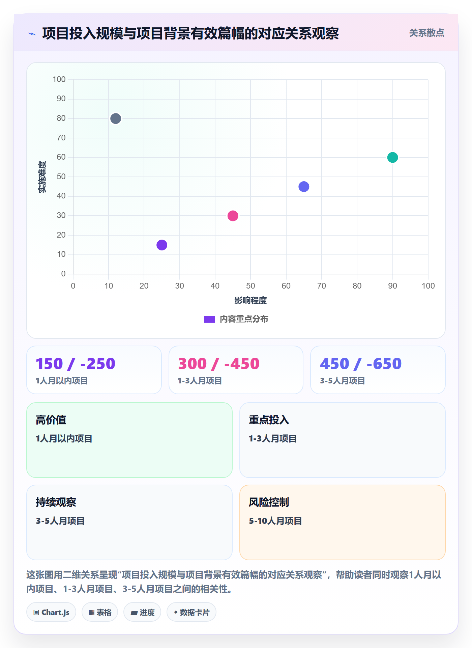
Task: Click the 关系散点 badge in the header
Action: point(426,33)
